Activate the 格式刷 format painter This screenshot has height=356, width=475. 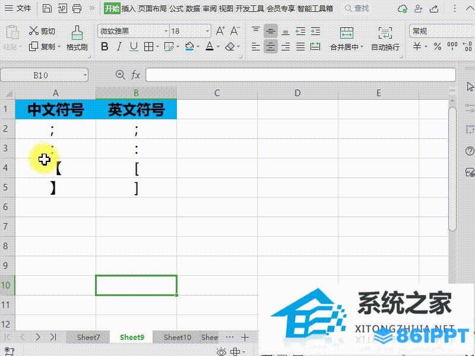[77, 38]
